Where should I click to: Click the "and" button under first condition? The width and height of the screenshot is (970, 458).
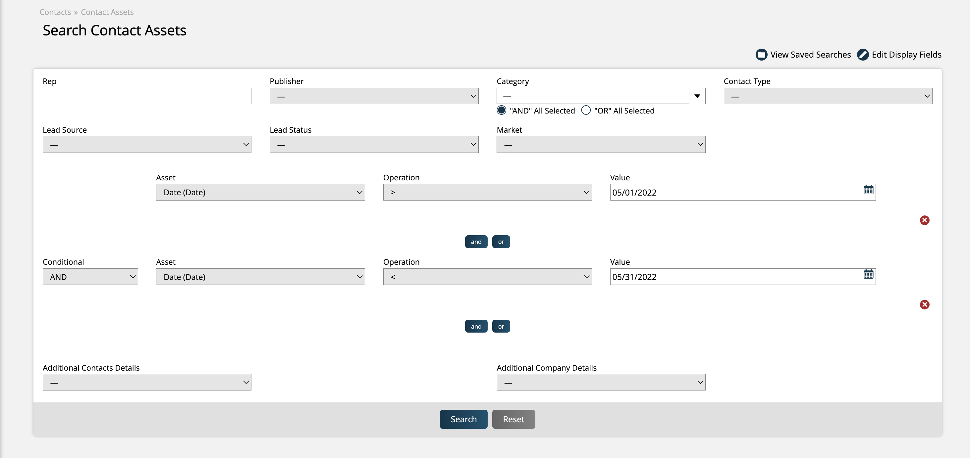tap(476, 242)
